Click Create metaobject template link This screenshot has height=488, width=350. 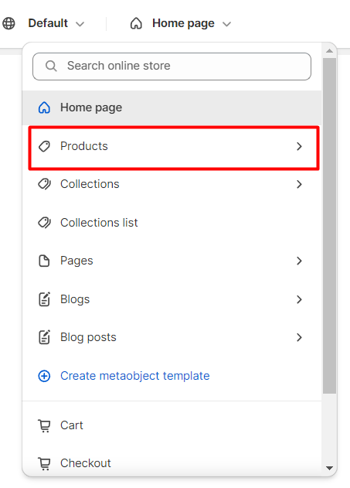click(134, 376)
